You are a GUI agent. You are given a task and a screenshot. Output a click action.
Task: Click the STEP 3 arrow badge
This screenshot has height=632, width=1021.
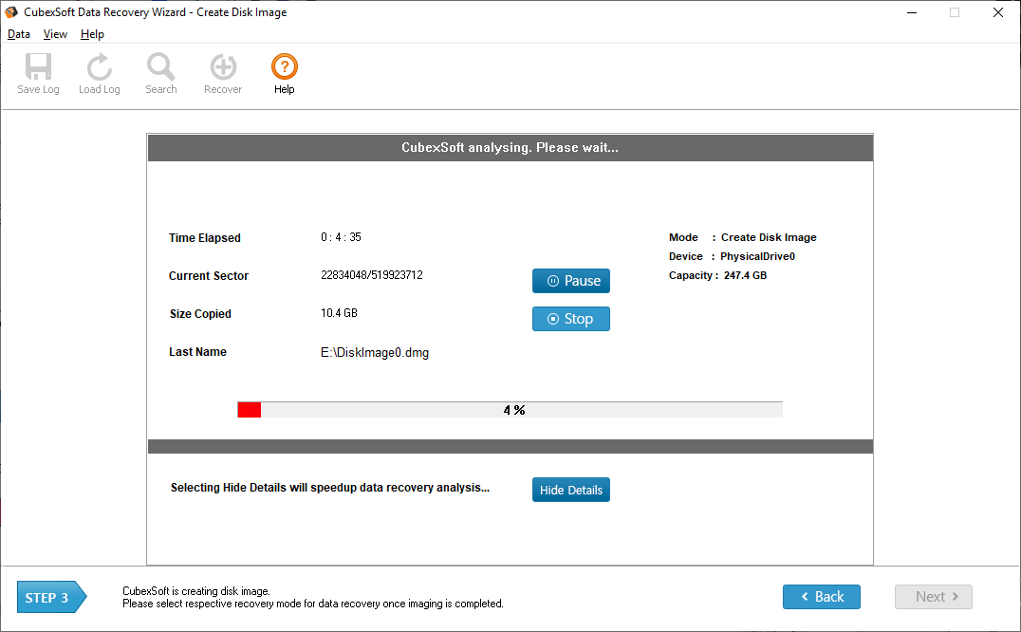[x=51, y=598]
